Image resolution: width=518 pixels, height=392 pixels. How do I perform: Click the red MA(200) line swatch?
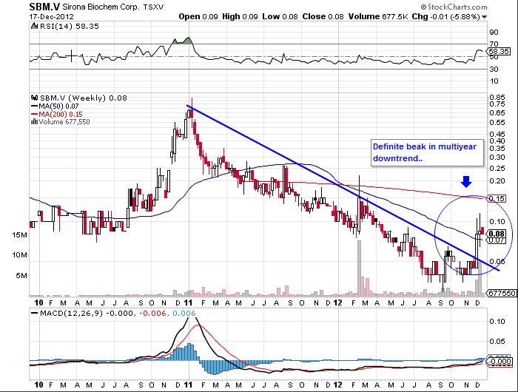tap(34, 114)
